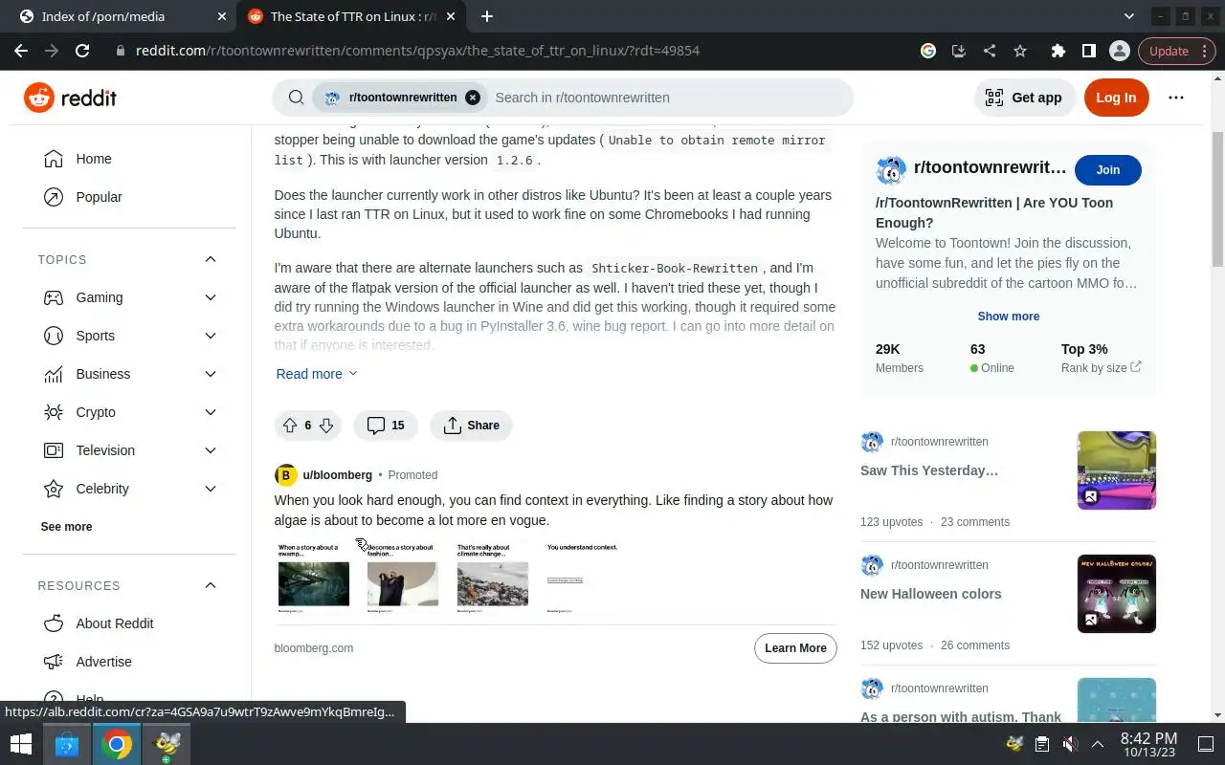The height and width of the screenshot is (765, 1225).
Task: Switch to the Index of /porn/media tab
Action: [120, 16]
